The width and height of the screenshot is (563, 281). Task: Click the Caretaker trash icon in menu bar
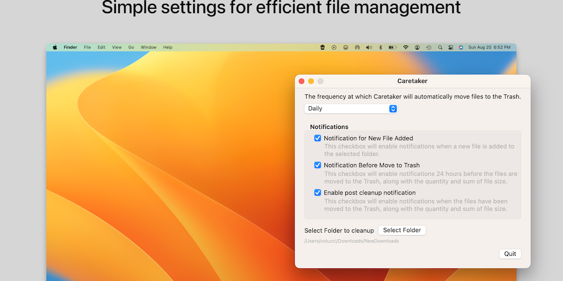(x=322, y=48)
